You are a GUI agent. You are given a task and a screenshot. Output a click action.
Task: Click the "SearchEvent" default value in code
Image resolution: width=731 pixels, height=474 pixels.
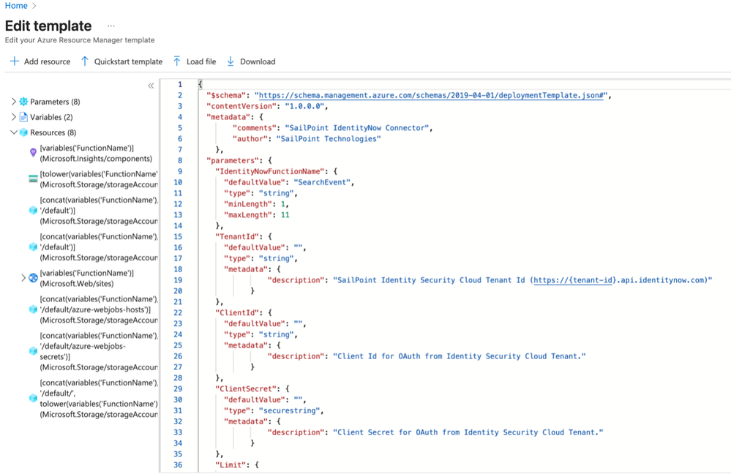tap(322, 182)
